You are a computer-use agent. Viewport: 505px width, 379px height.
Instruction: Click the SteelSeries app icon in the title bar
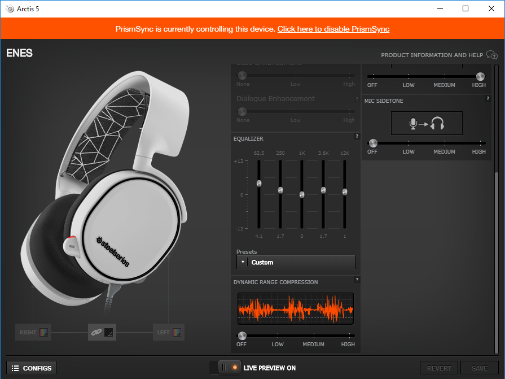point(10,8)
